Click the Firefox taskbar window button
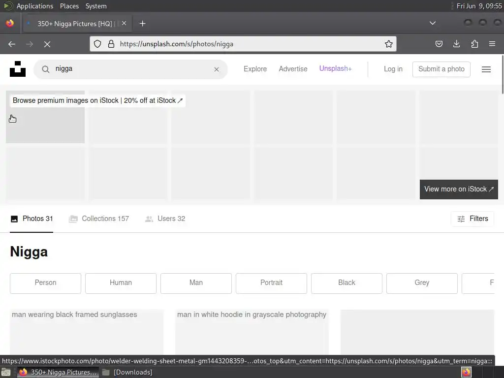Screen dimensions: 504x378 pyautogui.click(x=58, y=372)
